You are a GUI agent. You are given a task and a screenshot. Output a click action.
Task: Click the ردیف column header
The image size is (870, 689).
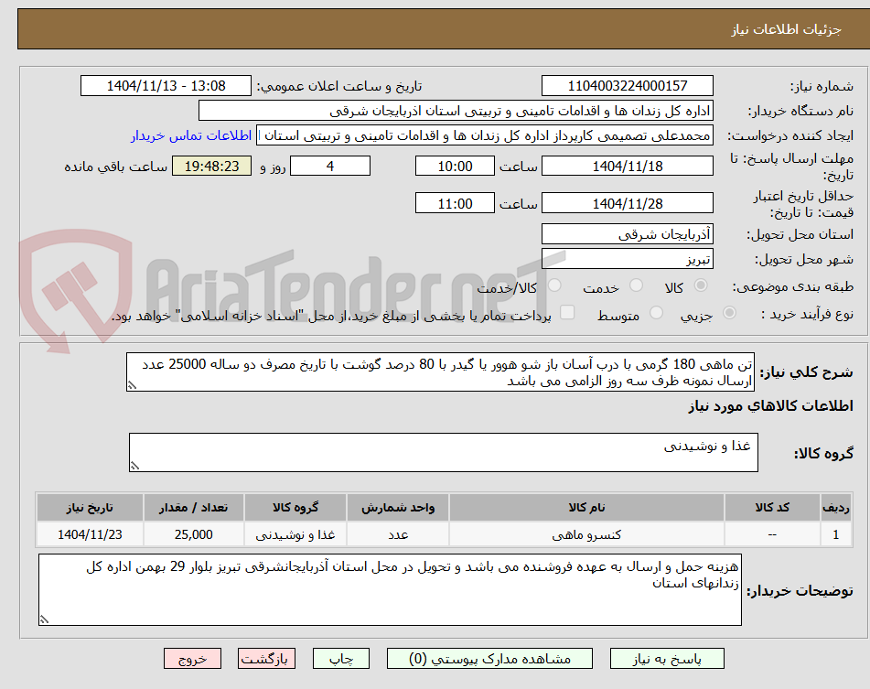coord(835,507)
